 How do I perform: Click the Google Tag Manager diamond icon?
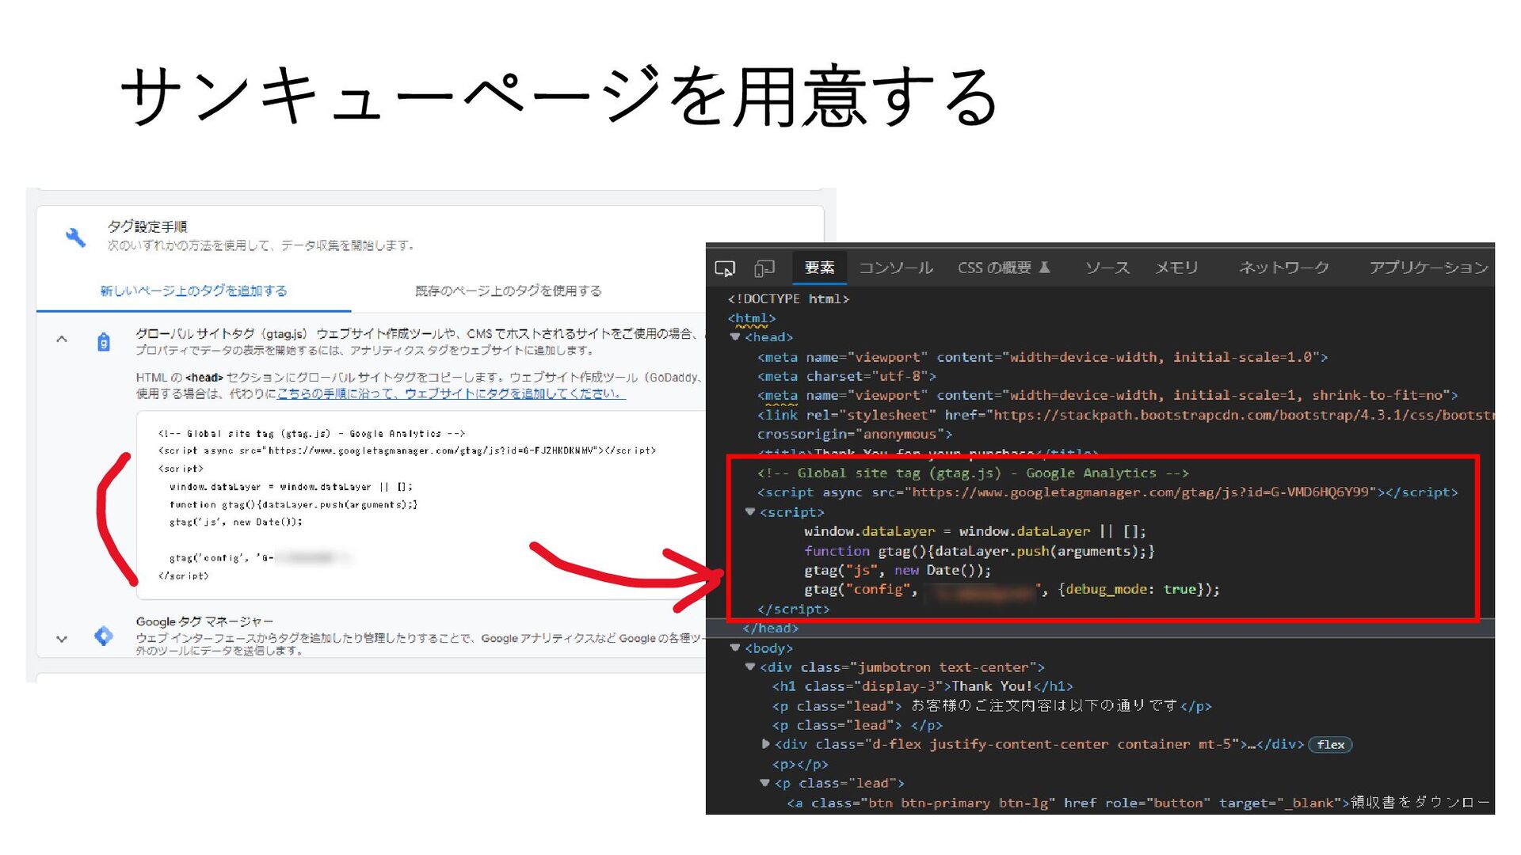(x=103, y=636)
